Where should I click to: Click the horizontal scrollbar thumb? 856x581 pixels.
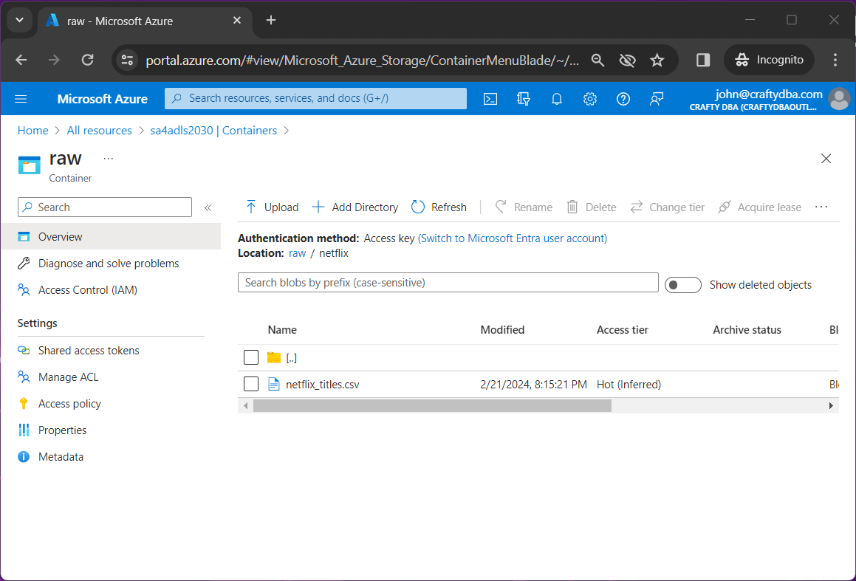pyautogui.click(x=432, y=405)
